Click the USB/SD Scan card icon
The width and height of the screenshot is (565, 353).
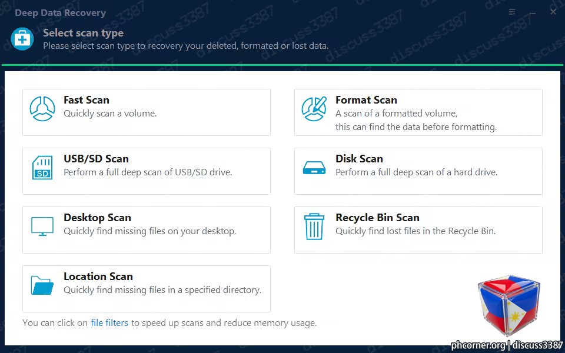pos(42,168)
